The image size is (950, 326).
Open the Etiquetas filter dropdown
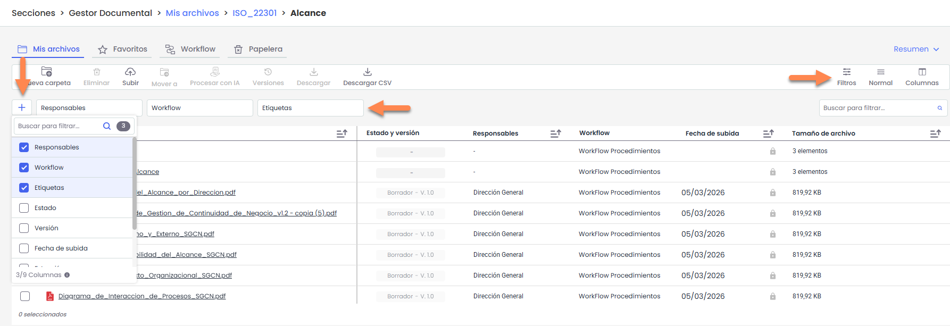tap(310, 108)
